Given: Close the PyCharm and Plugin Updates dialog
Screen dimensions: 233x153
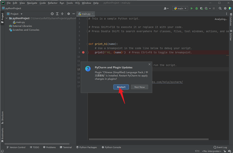Looking at the screenshot, I should 150,64.
